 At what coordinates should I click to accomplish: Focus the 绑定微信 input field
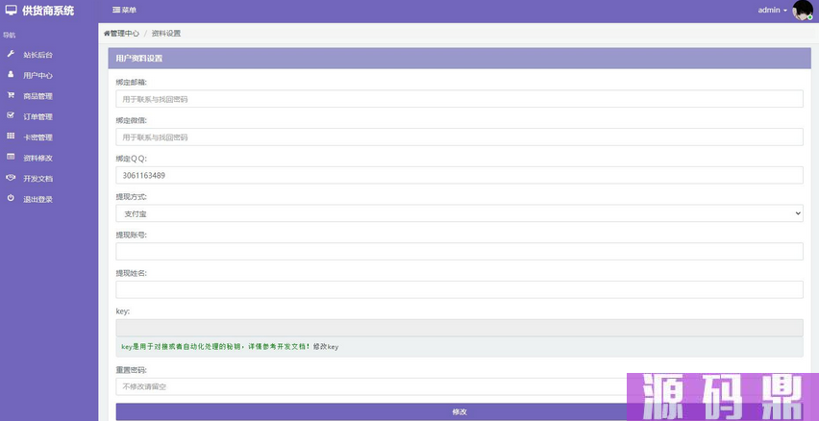[459, 136]
